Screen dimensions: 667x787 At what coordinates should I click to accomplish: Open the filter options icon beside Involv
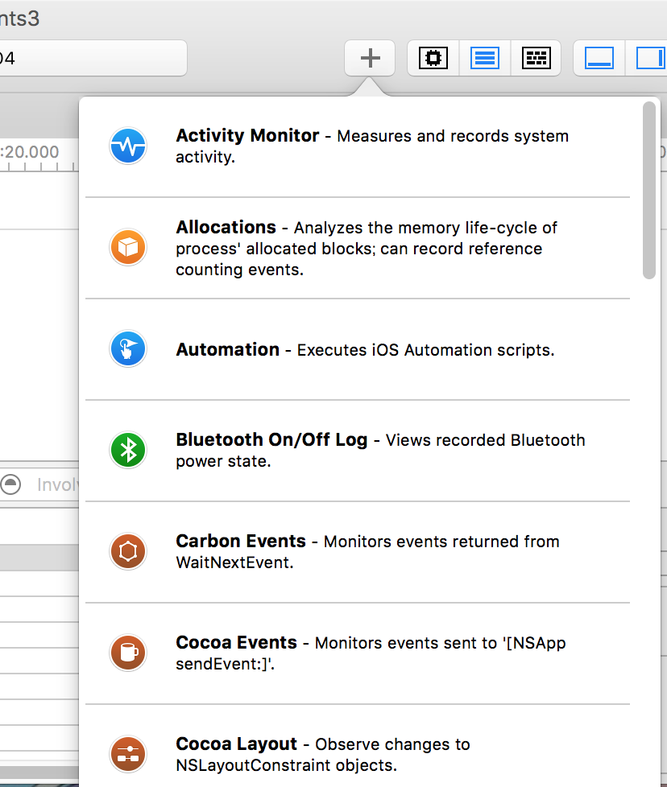[10, 484]
